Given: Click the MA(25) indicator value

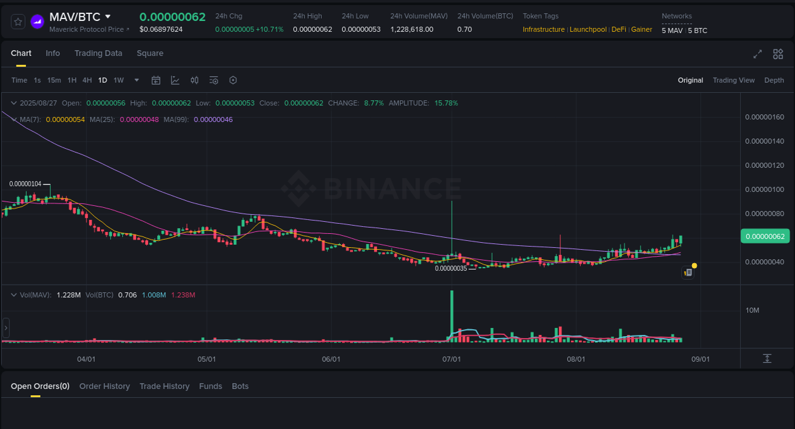Looking at the screenshot, I should 139,119.
